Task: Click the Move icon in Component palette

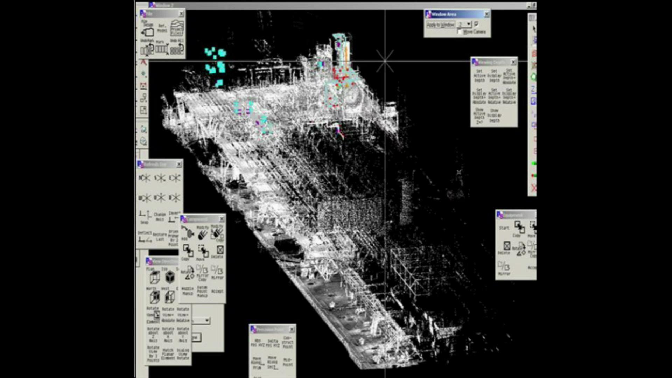Action: tap(202, 253)
